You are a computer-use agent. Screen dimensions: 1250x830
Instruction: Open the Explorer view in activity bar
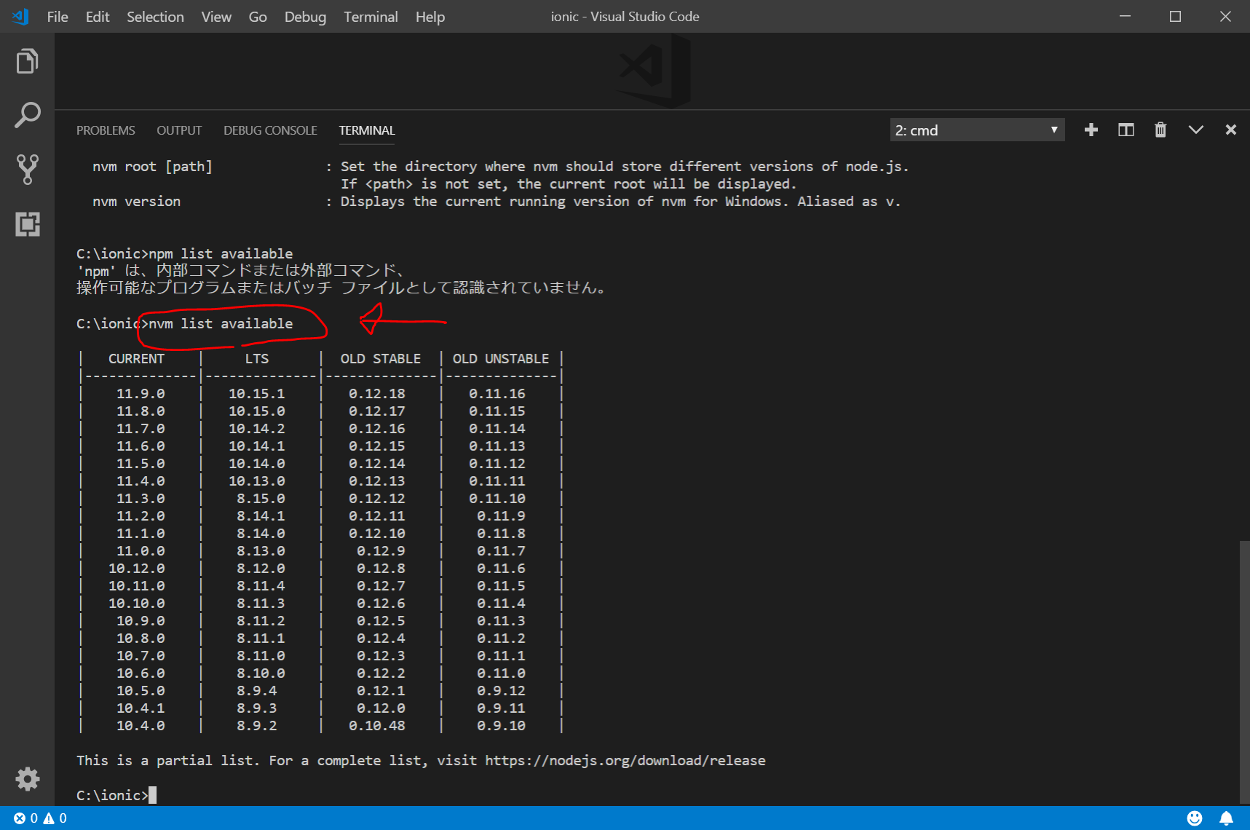27,62
